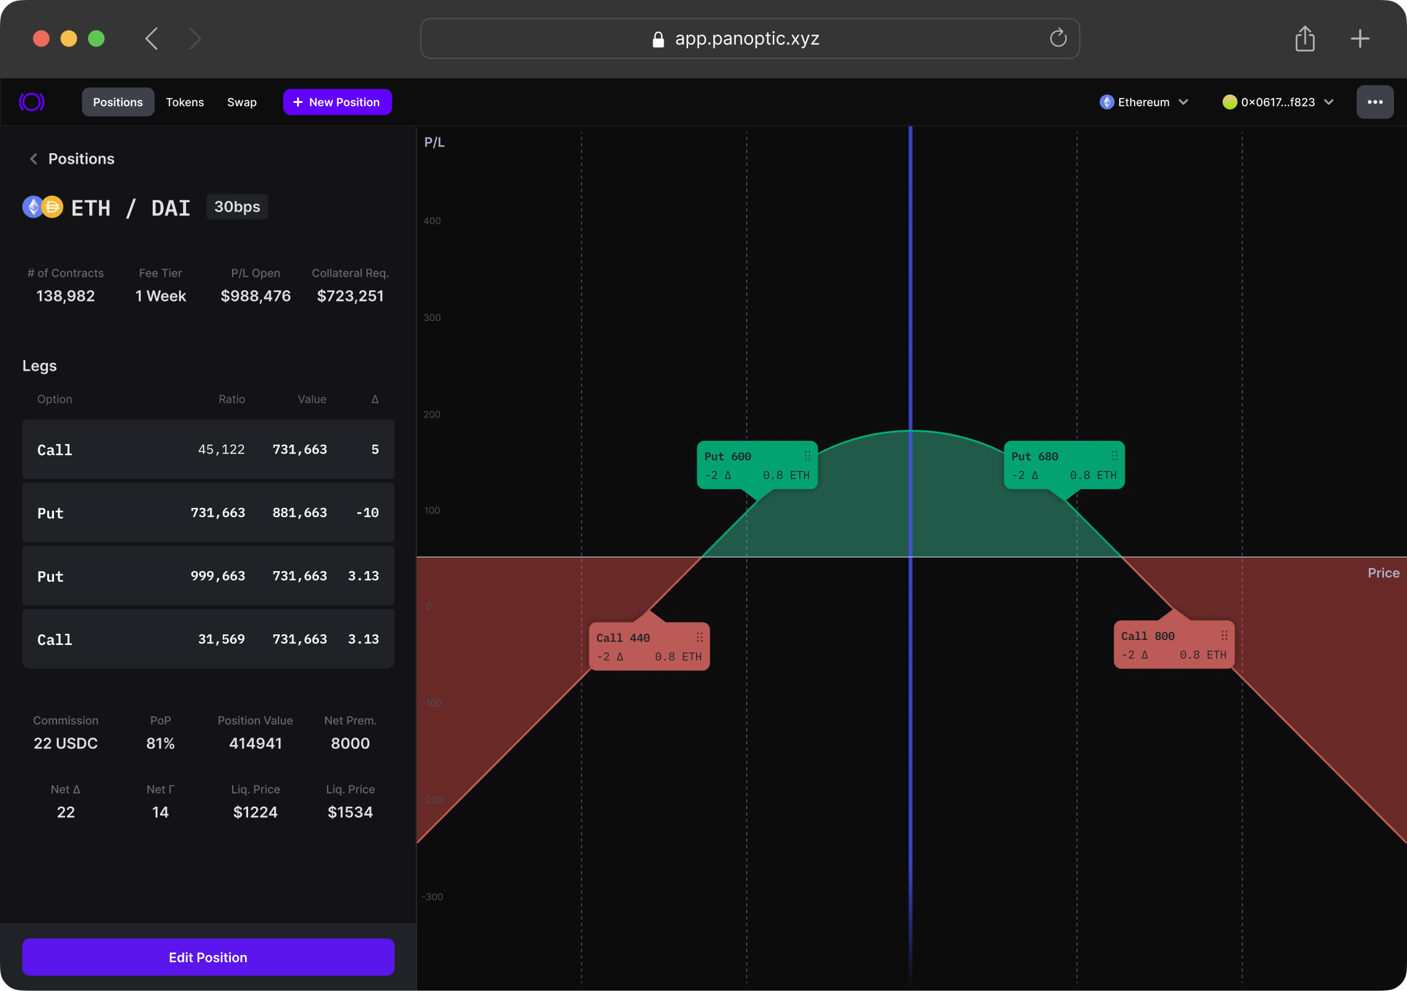Open the Ethereum network dropdown
The image size is (1407, 991).
click(x=1143, y=102)
